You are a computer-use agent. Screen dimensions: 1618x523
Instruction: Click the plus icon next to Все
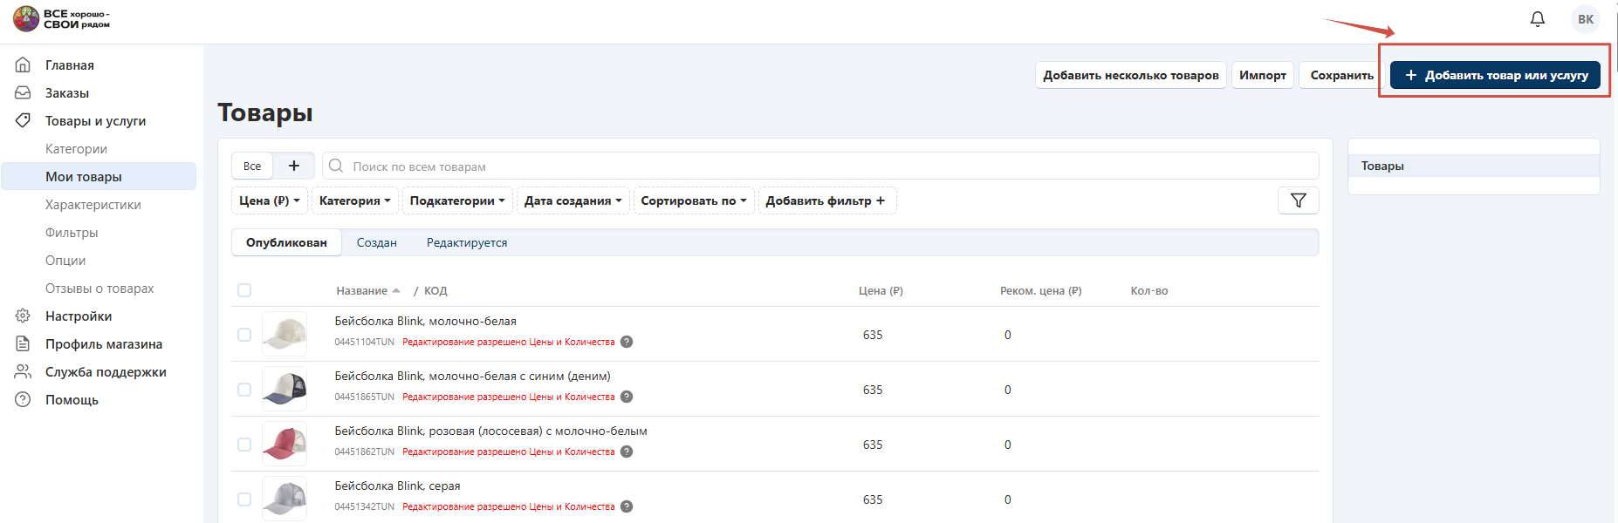(x=294, y=166)
